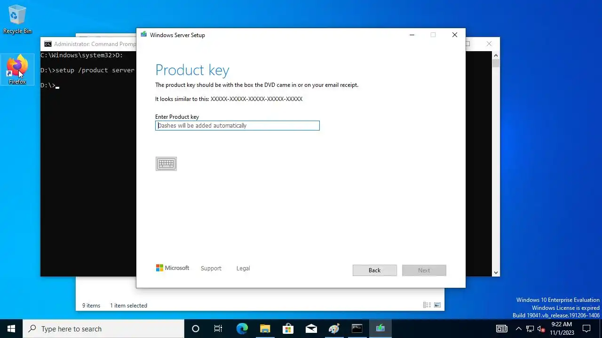Click the '1 item selected' status text
The width and height of the screenshot is (602, 338).
pos(128,306)
